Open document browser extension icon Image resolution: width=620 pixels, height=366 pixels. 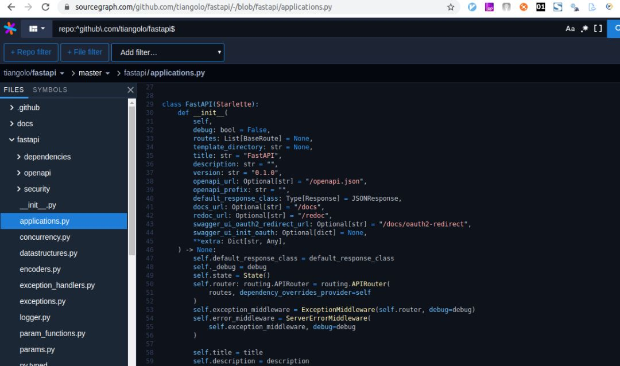[x=592, y=7]
